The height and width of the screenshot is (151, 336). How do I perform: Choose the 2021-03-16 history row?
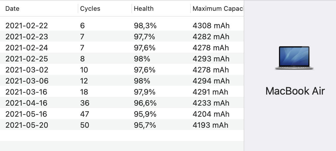(27, 92)
